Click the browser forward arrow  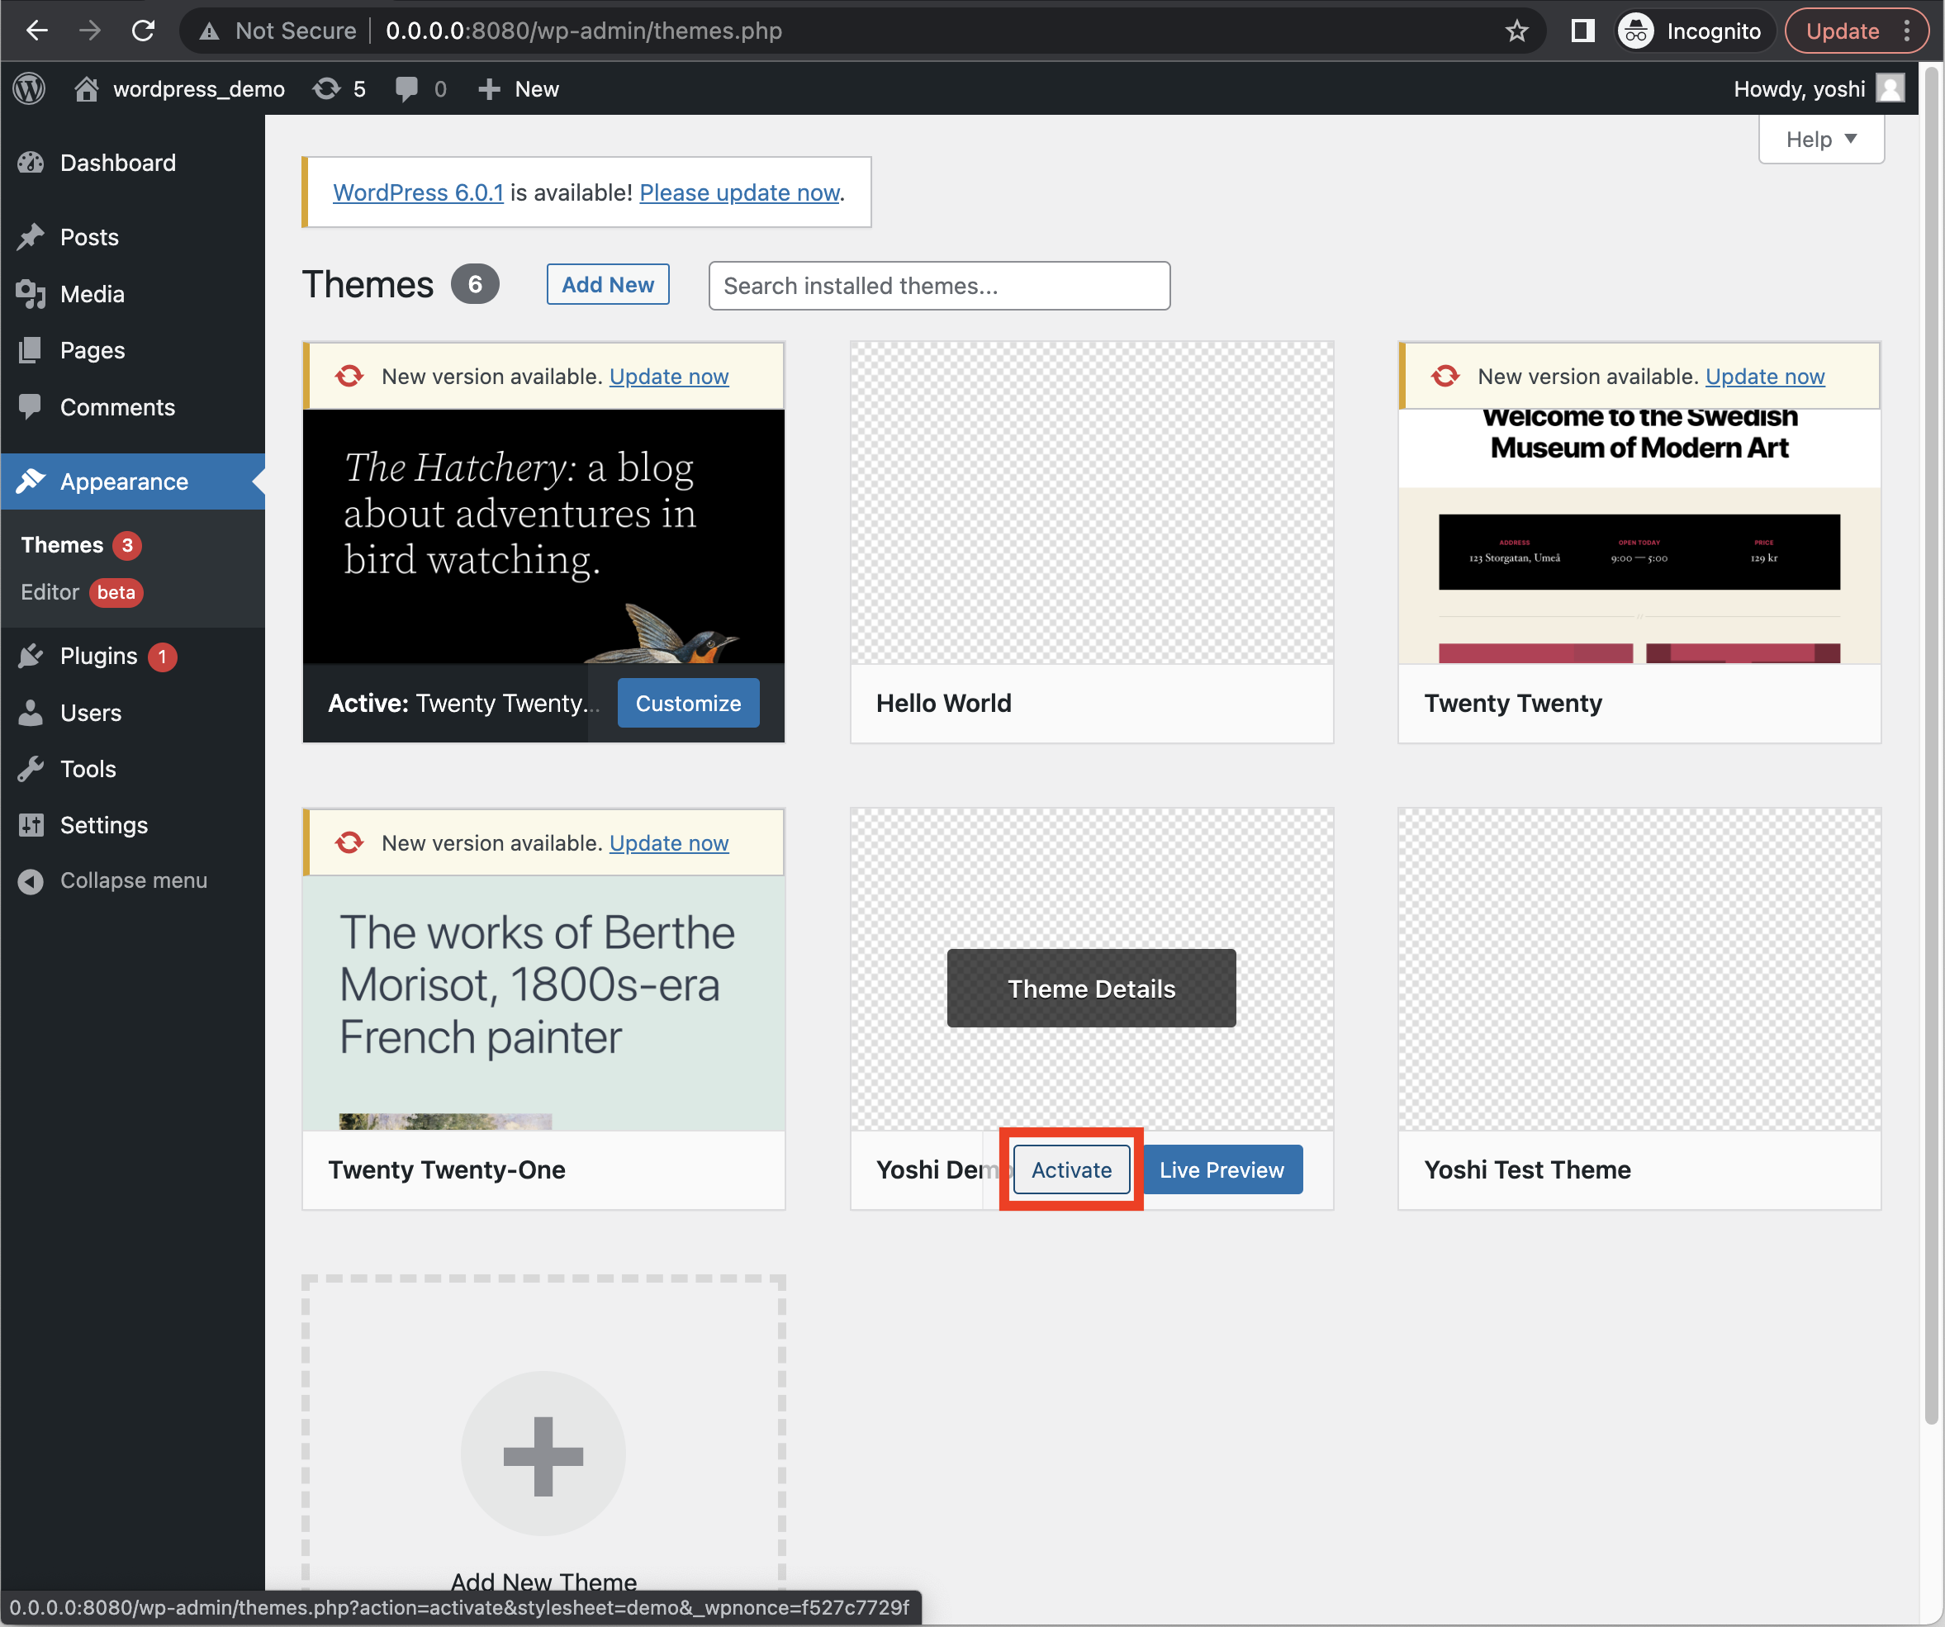pyautogui.click(x=90, y=31)
